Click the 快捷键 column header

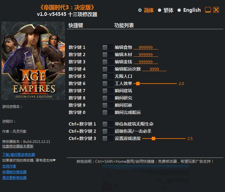76,25
